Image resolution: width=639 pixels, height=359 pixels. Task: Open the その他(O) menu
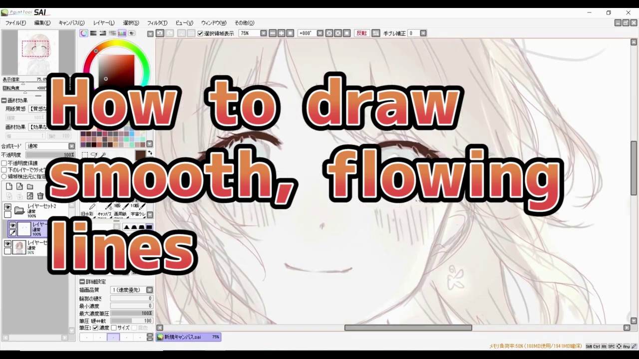click(244, 23)
